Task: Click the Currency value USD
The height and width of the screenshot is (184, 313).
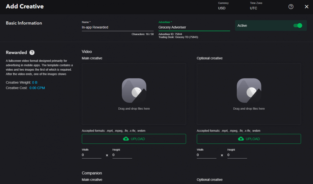Action: click(x=222, y=8)
